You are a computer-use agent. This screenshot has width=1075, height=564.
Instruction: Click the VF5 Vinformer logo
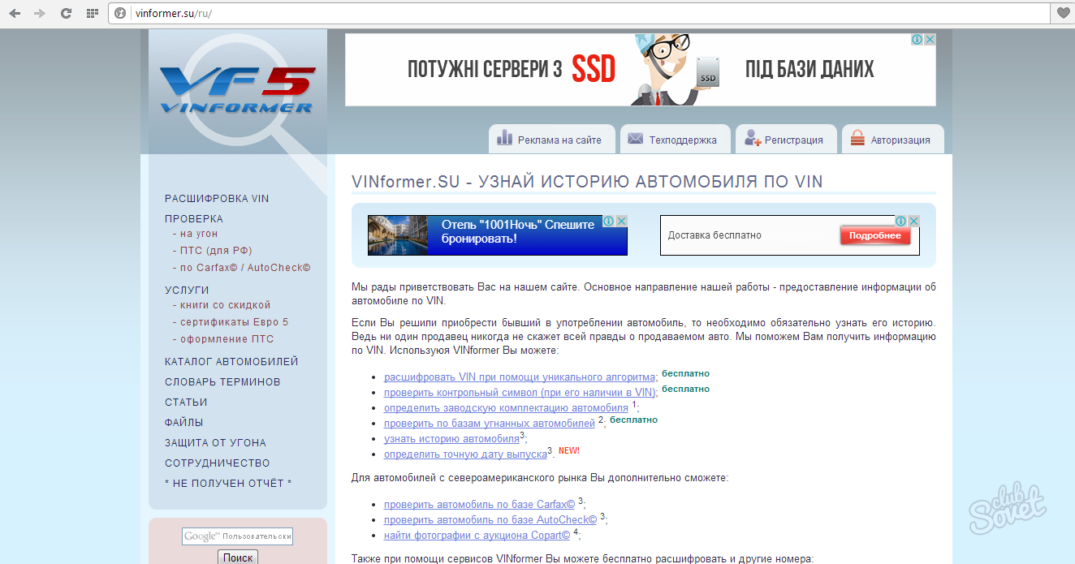point(237,89)
